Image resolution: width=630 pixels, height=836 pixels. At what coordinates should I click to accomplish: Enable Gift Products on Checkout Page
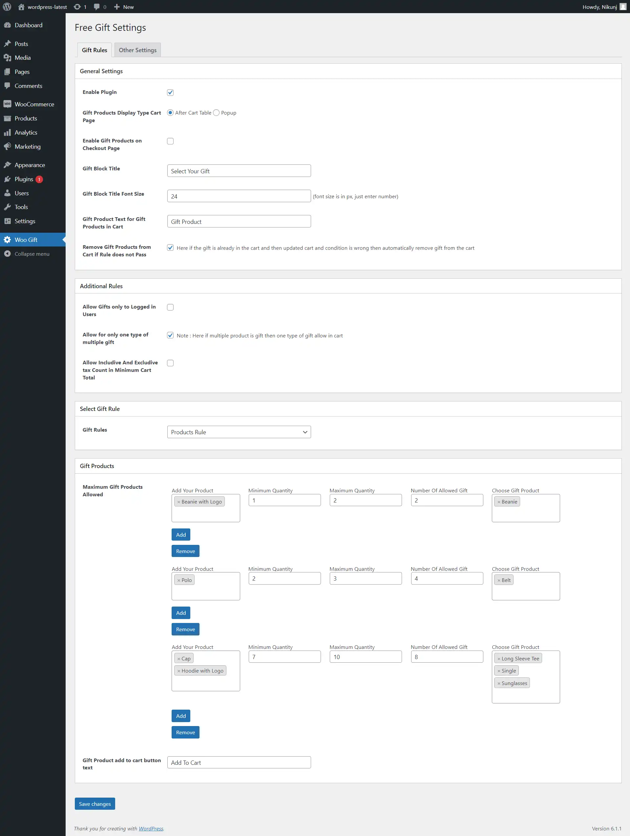tap(170, 141)
